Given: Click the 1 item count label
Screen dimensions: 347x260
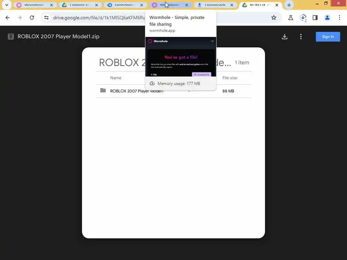Looking at the screenshot, I should pos(242,63).
